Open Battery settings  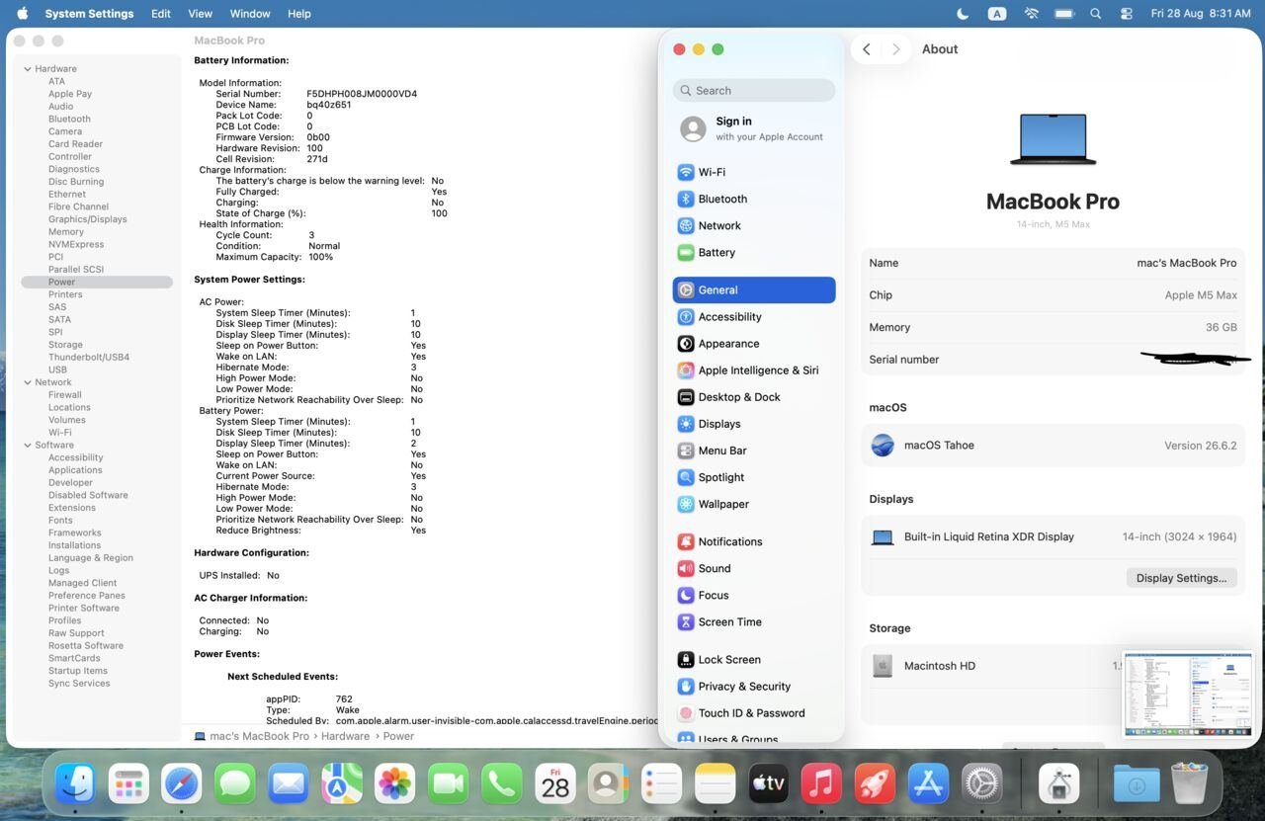coord(754,252)
